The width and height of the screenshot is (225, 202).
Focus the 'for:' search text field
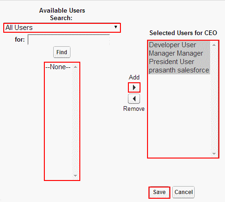[69, 40]
